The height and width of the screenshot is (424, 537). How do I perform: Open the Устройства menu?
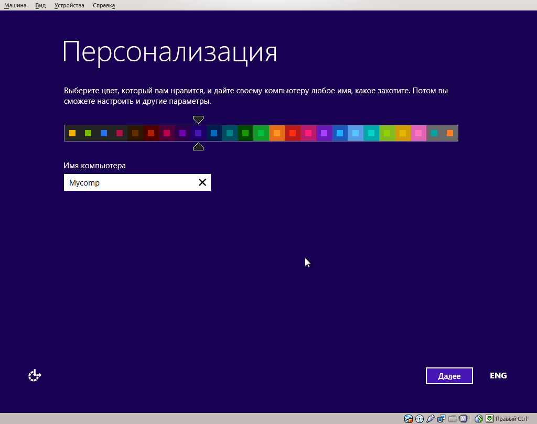[x=69, y=5]
